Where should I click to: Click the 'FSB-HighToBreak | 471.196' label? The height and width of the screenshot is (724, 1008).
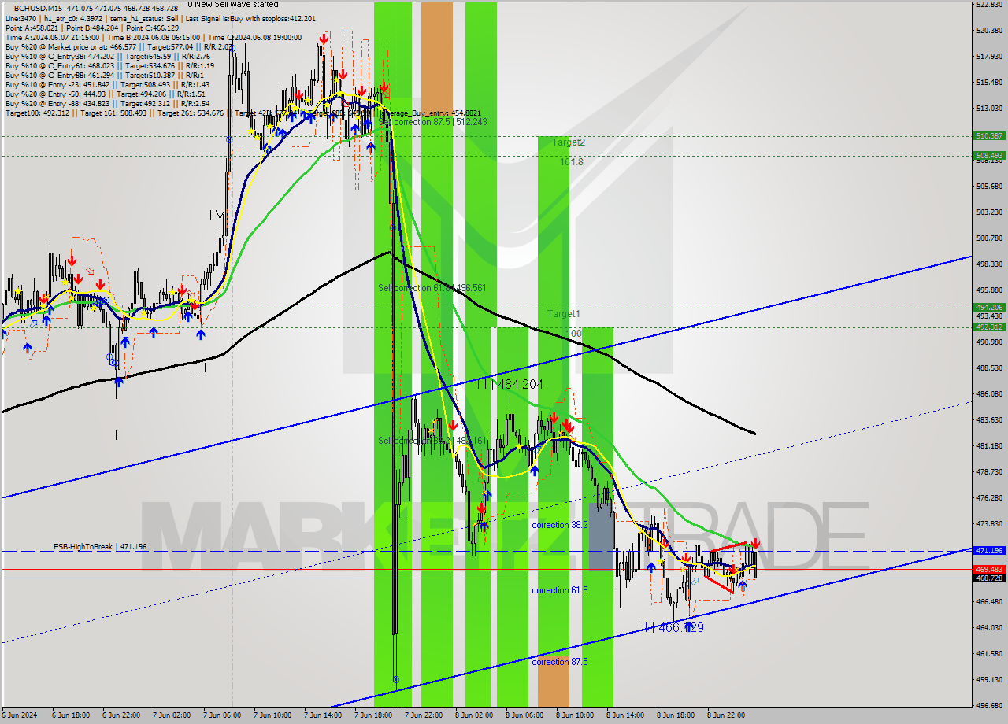[100, 546]
